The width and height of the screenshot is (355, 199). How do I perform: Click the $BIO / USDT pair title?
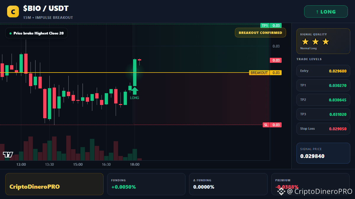click(46, 9)
